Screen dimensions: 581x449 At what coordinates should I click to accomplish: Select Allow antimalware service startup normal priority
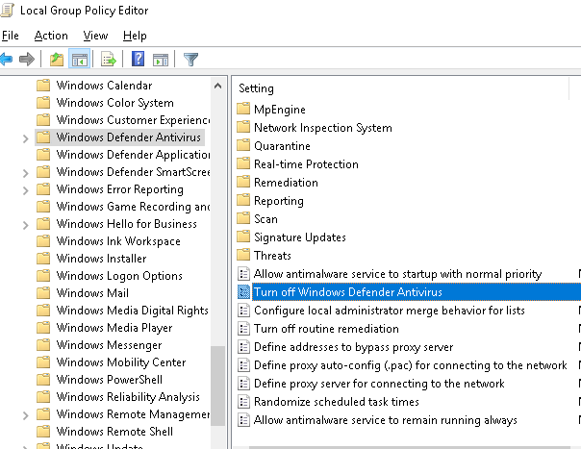pyautogui.click(x=397, y=274)
